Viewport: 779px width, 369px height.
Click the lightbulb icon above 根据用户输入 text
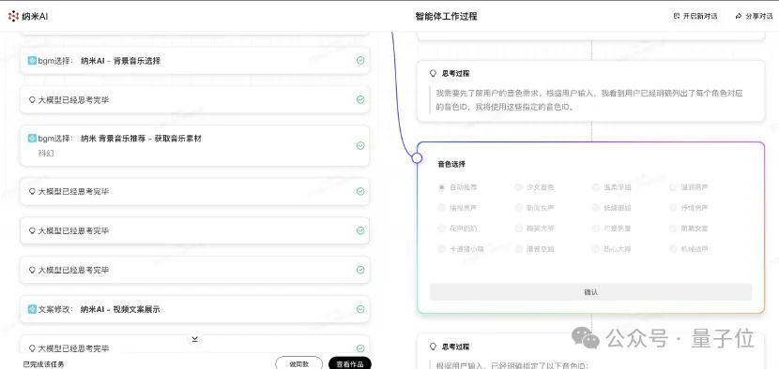click(434, 347)
